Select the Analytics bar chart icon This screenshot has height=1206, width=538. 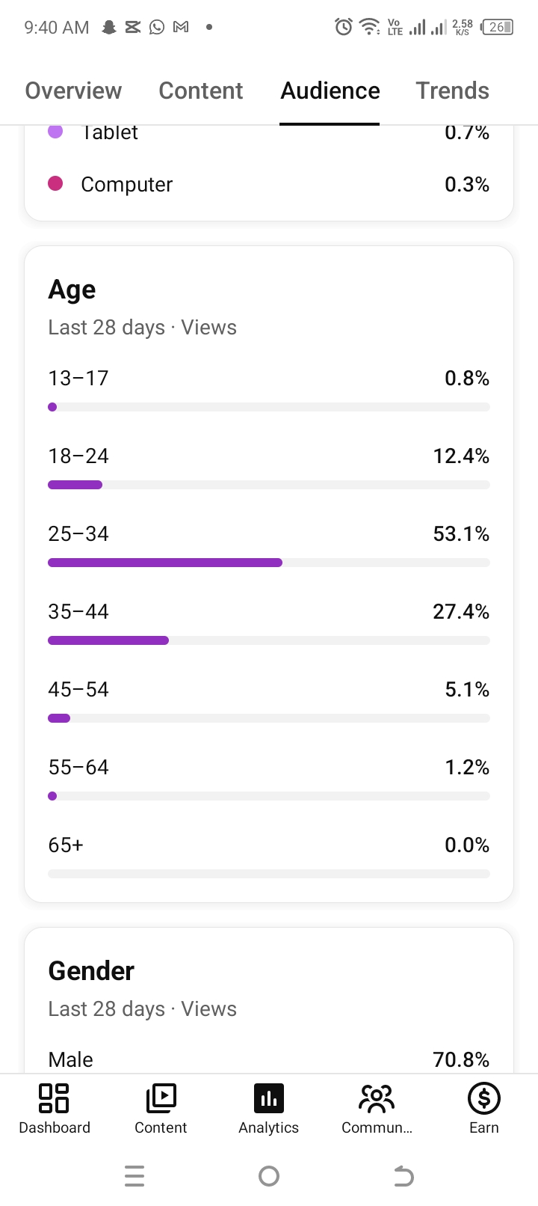click(x=269, y=1098)
